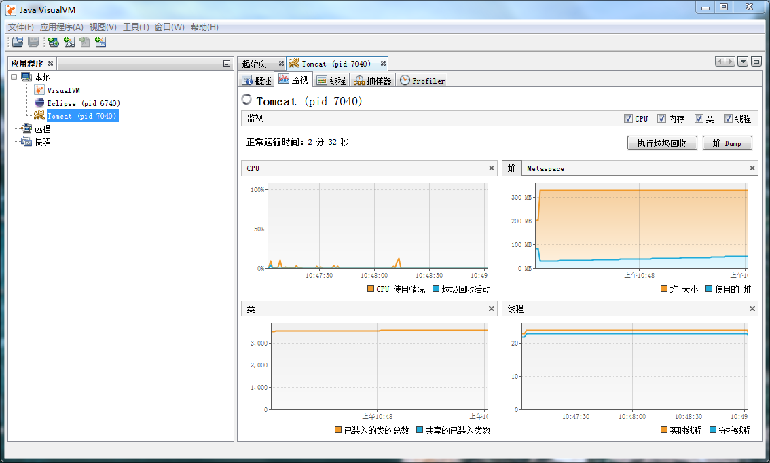Click 实时线程 legend swatch

point(664,430)
